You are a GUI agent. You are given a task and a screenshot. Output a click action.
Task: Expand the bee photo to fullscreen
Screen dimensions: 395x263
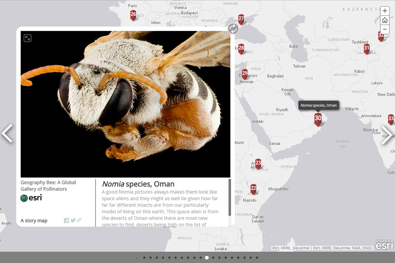tap(27, 38)
